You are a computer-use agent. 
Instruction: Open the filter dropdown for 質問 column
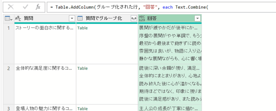72,18
